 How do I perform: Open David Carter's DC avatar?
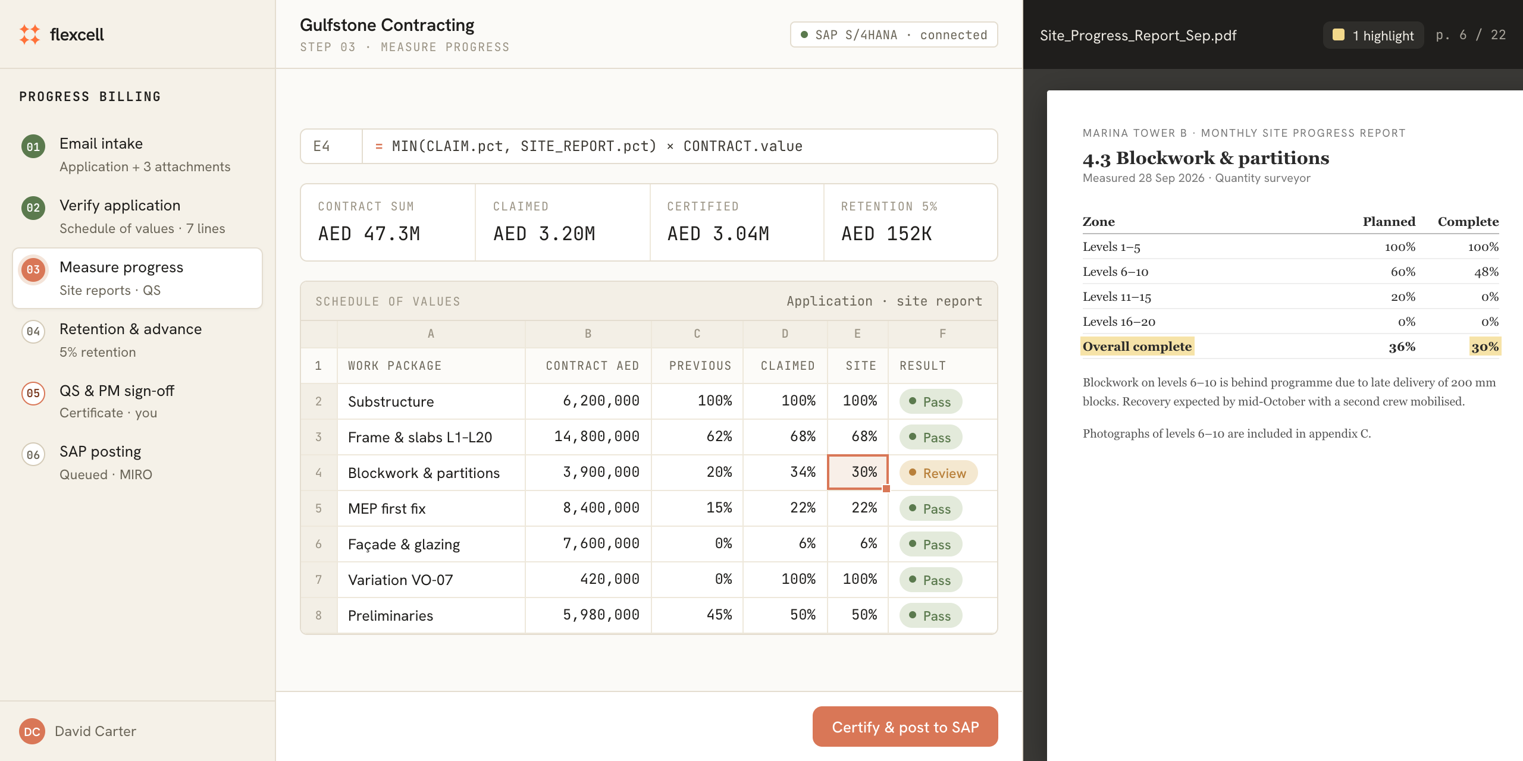[x=32, y=731]
